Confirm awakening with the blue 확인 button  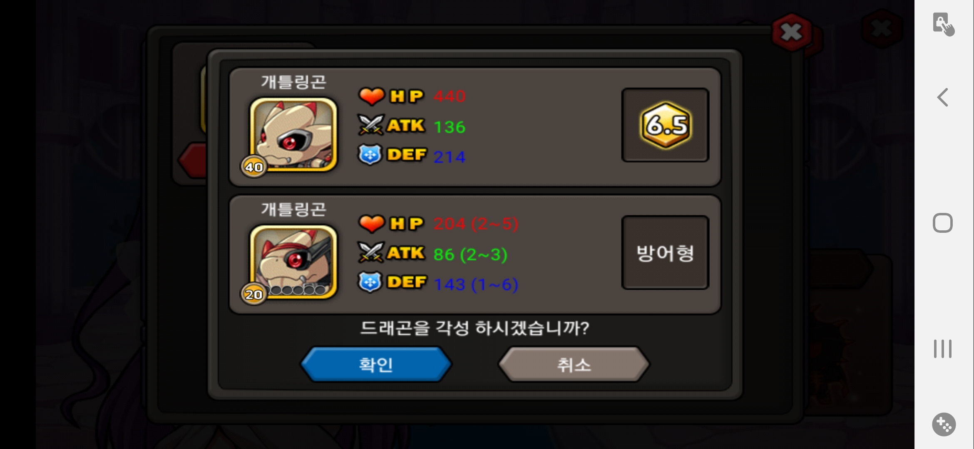tap(376, 365)
